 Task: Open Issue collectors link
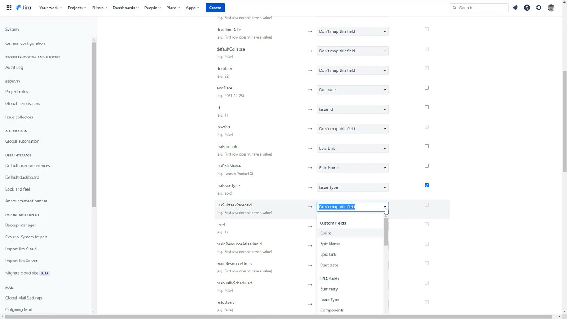(19, 117)
